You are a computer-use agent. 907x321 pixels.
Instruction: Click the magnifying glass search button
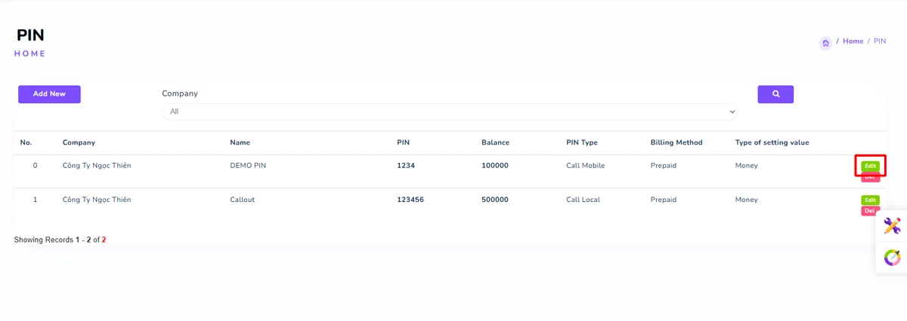click(x=775, y=94)
